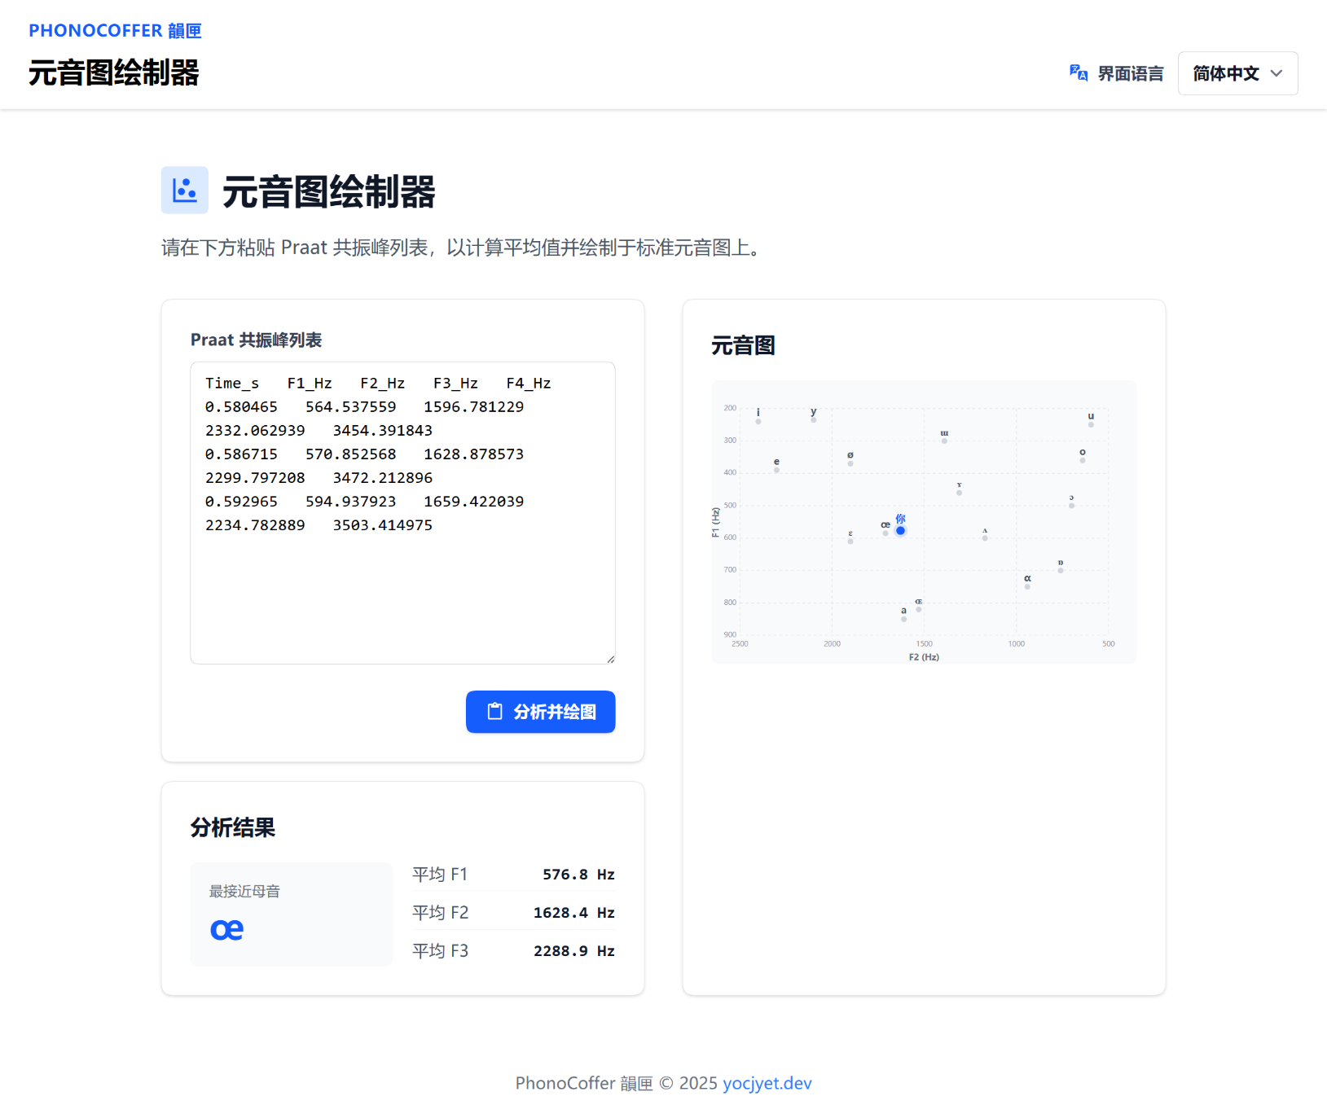
Task: Open the yocjyet.dev link in the footer
Action: pyautogui.click(x=767, y=1083)
